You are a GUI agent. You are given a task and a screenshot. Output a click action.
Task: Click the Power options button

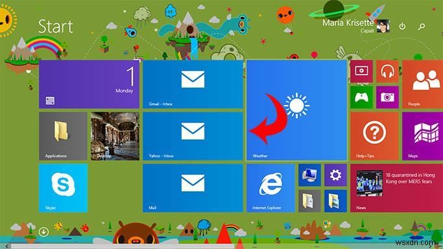click(x=402, y=26)
